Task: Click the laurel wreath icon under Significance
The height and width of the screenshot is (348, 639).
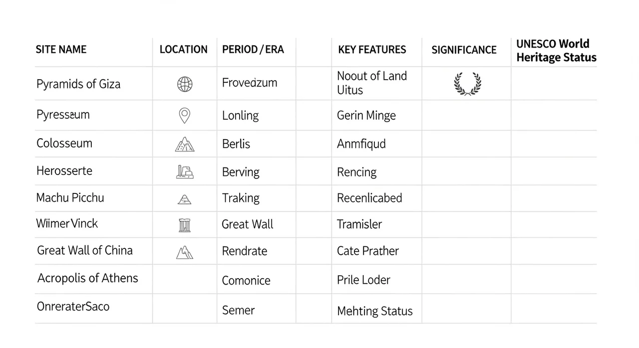Action: (x=468, y=84)
